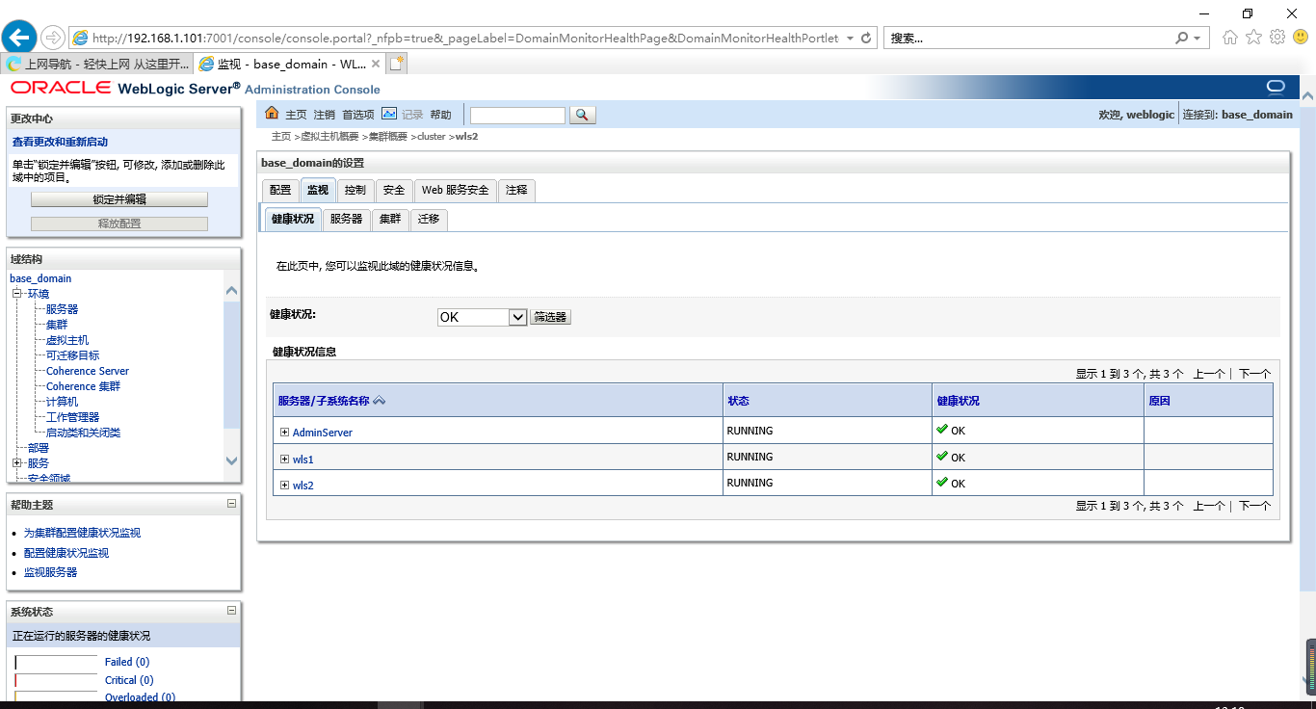Viewport: 1316px width, 709px height.
Task: Switch to the 注释 tab
Action: coord(516,190)
